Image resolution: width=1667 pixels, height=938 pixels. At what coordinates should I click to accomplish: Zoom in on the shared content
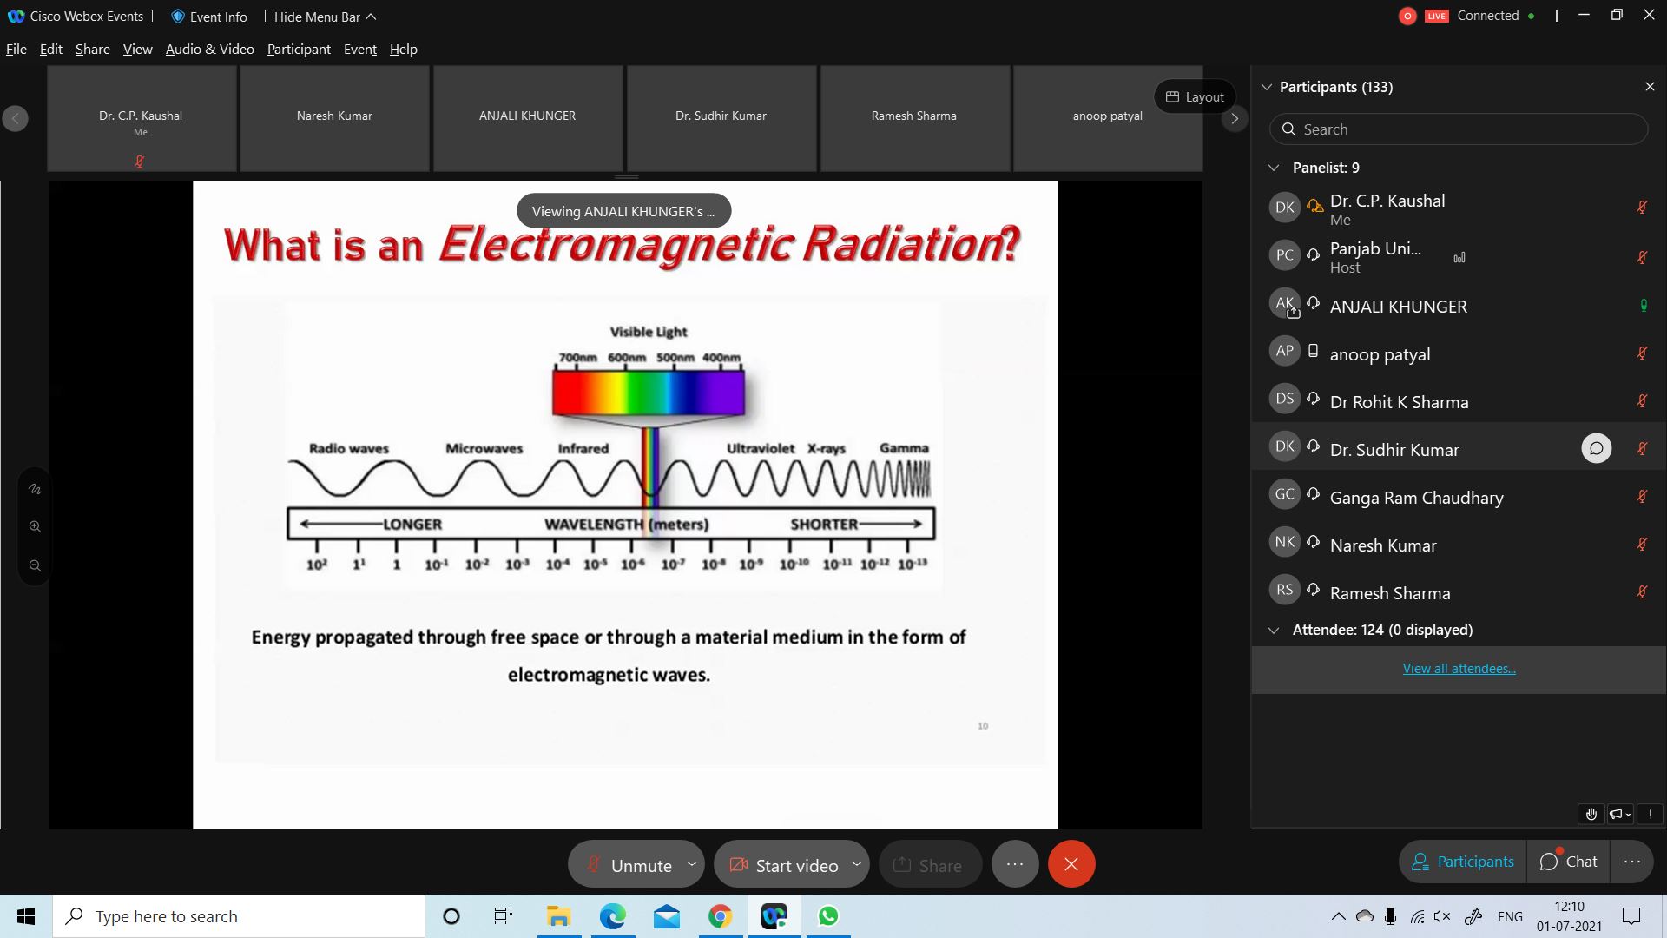coord(35,526)
